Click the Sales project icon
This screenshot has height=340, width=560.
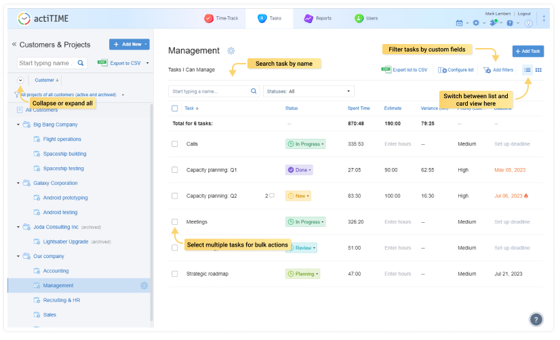[37, 314]
